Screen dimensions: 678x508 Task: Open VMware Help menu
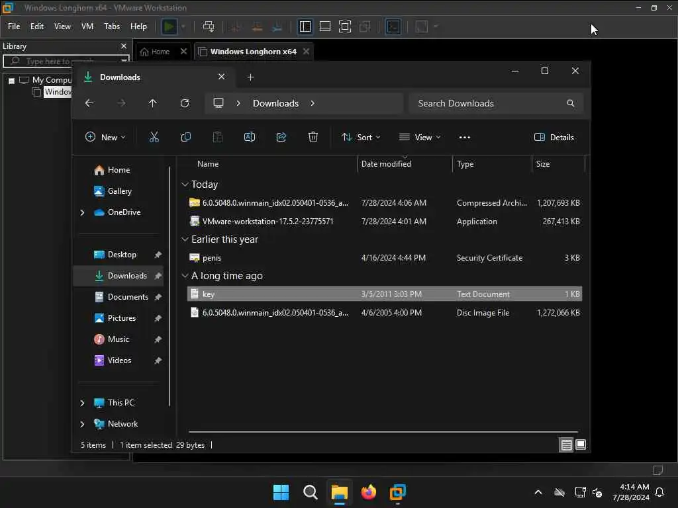(138, 26)
